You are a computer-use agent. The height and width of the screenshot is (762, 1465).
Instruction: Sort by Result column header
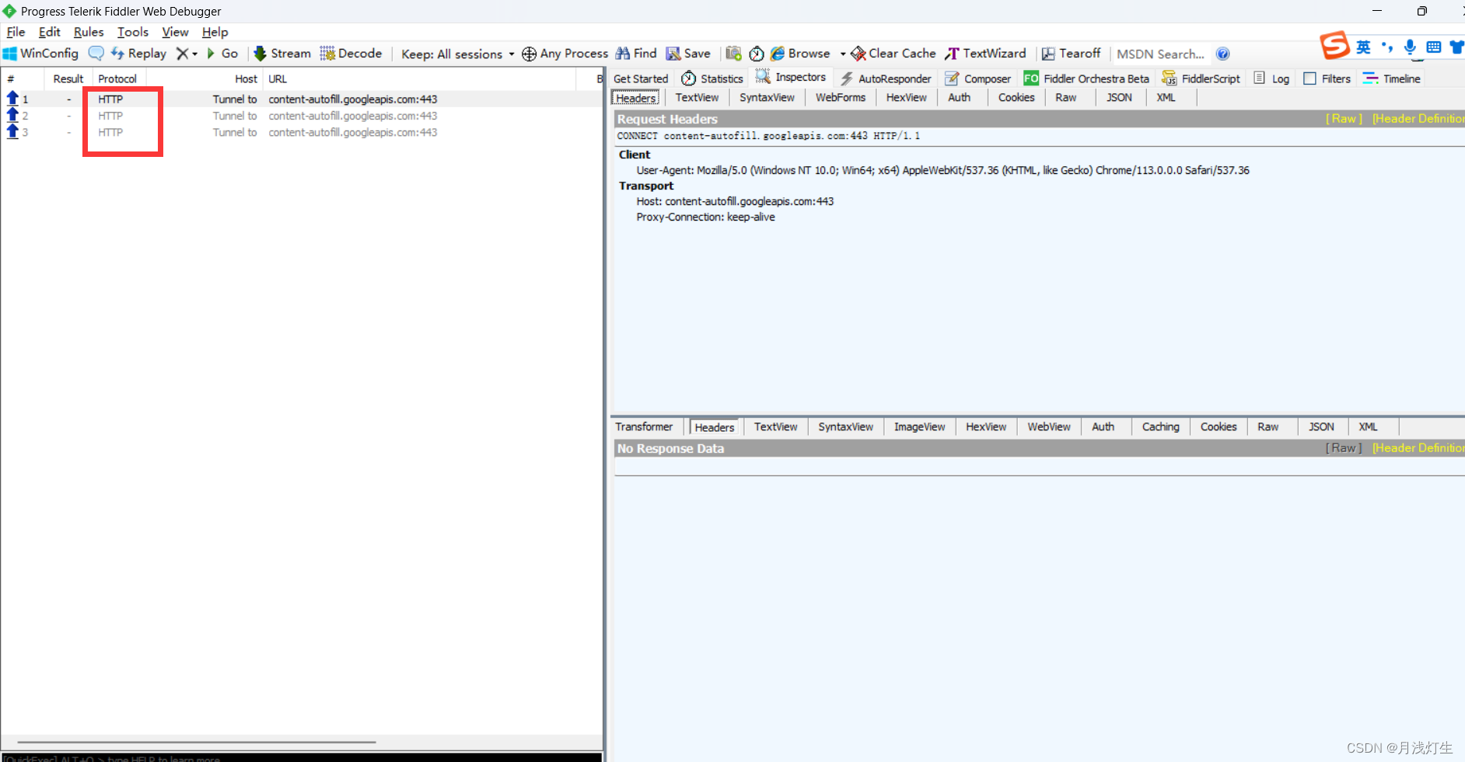pos(68,78)
